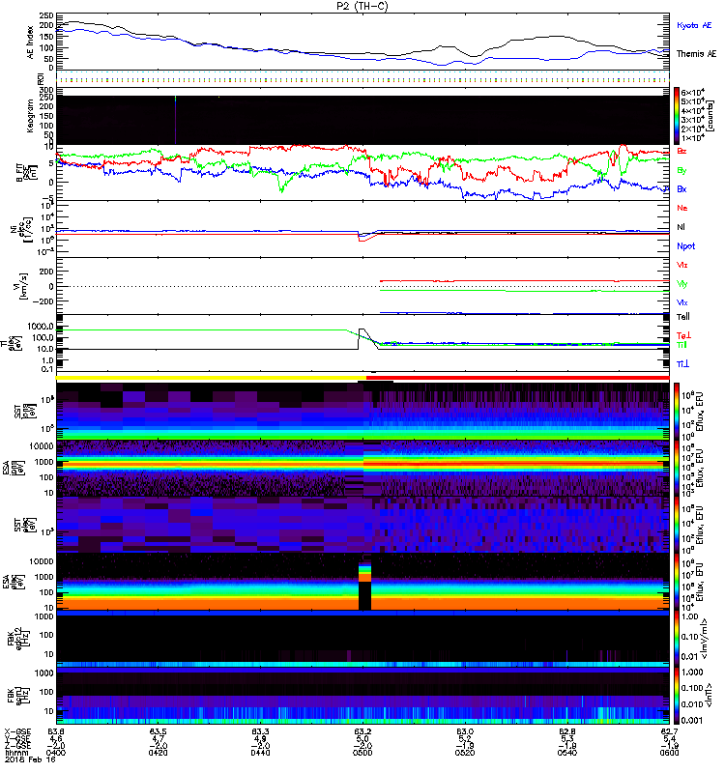Select the Kyoto AE legend label

tap(694, 25)
